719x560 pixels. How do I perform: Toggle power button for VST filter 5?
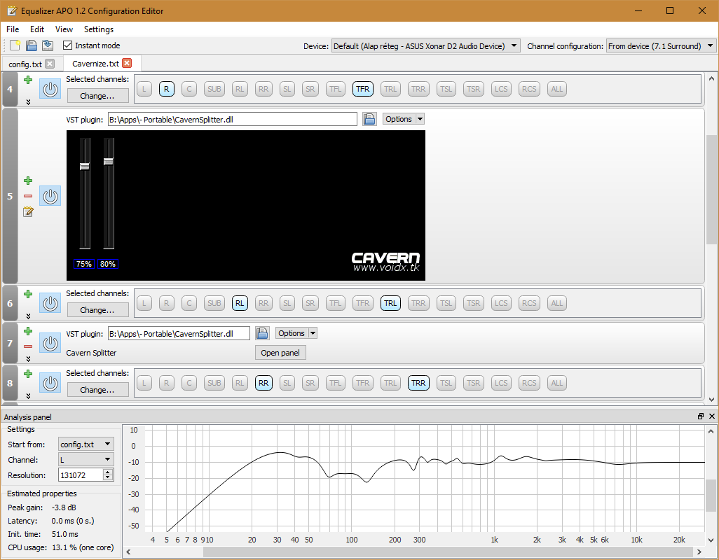(x=50, y=196)
